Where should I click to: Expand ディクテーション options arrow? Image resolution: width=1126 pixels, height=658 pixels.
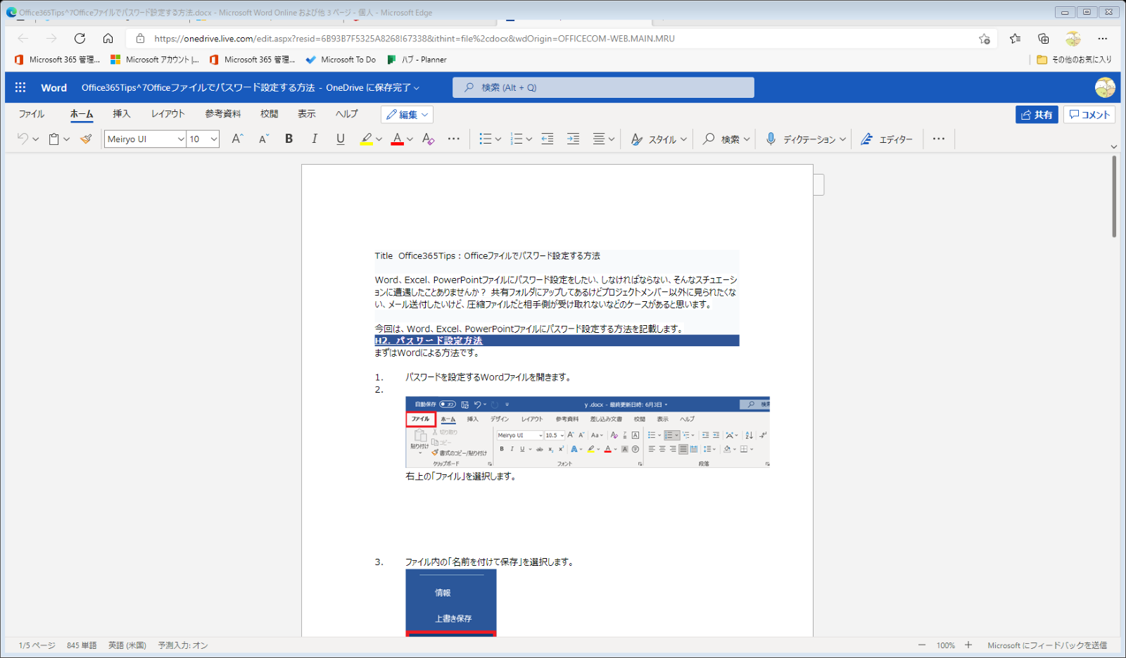(843, 139)
